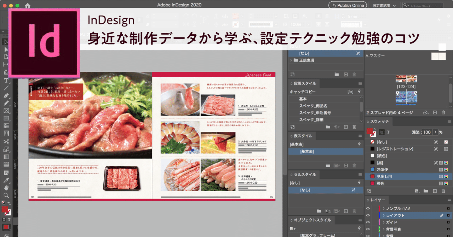Click the 表スタイル panel trash icon
The width and height of the screenshot is (453, 237).
click(x=354, y=165)
